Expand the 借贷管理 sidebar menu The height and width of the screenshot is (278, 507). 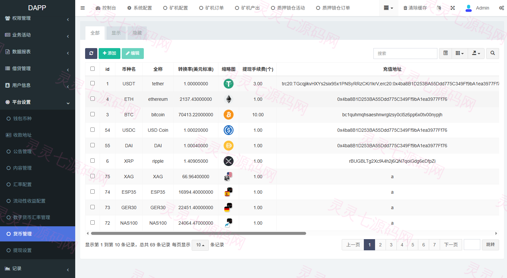pos(38,69)
